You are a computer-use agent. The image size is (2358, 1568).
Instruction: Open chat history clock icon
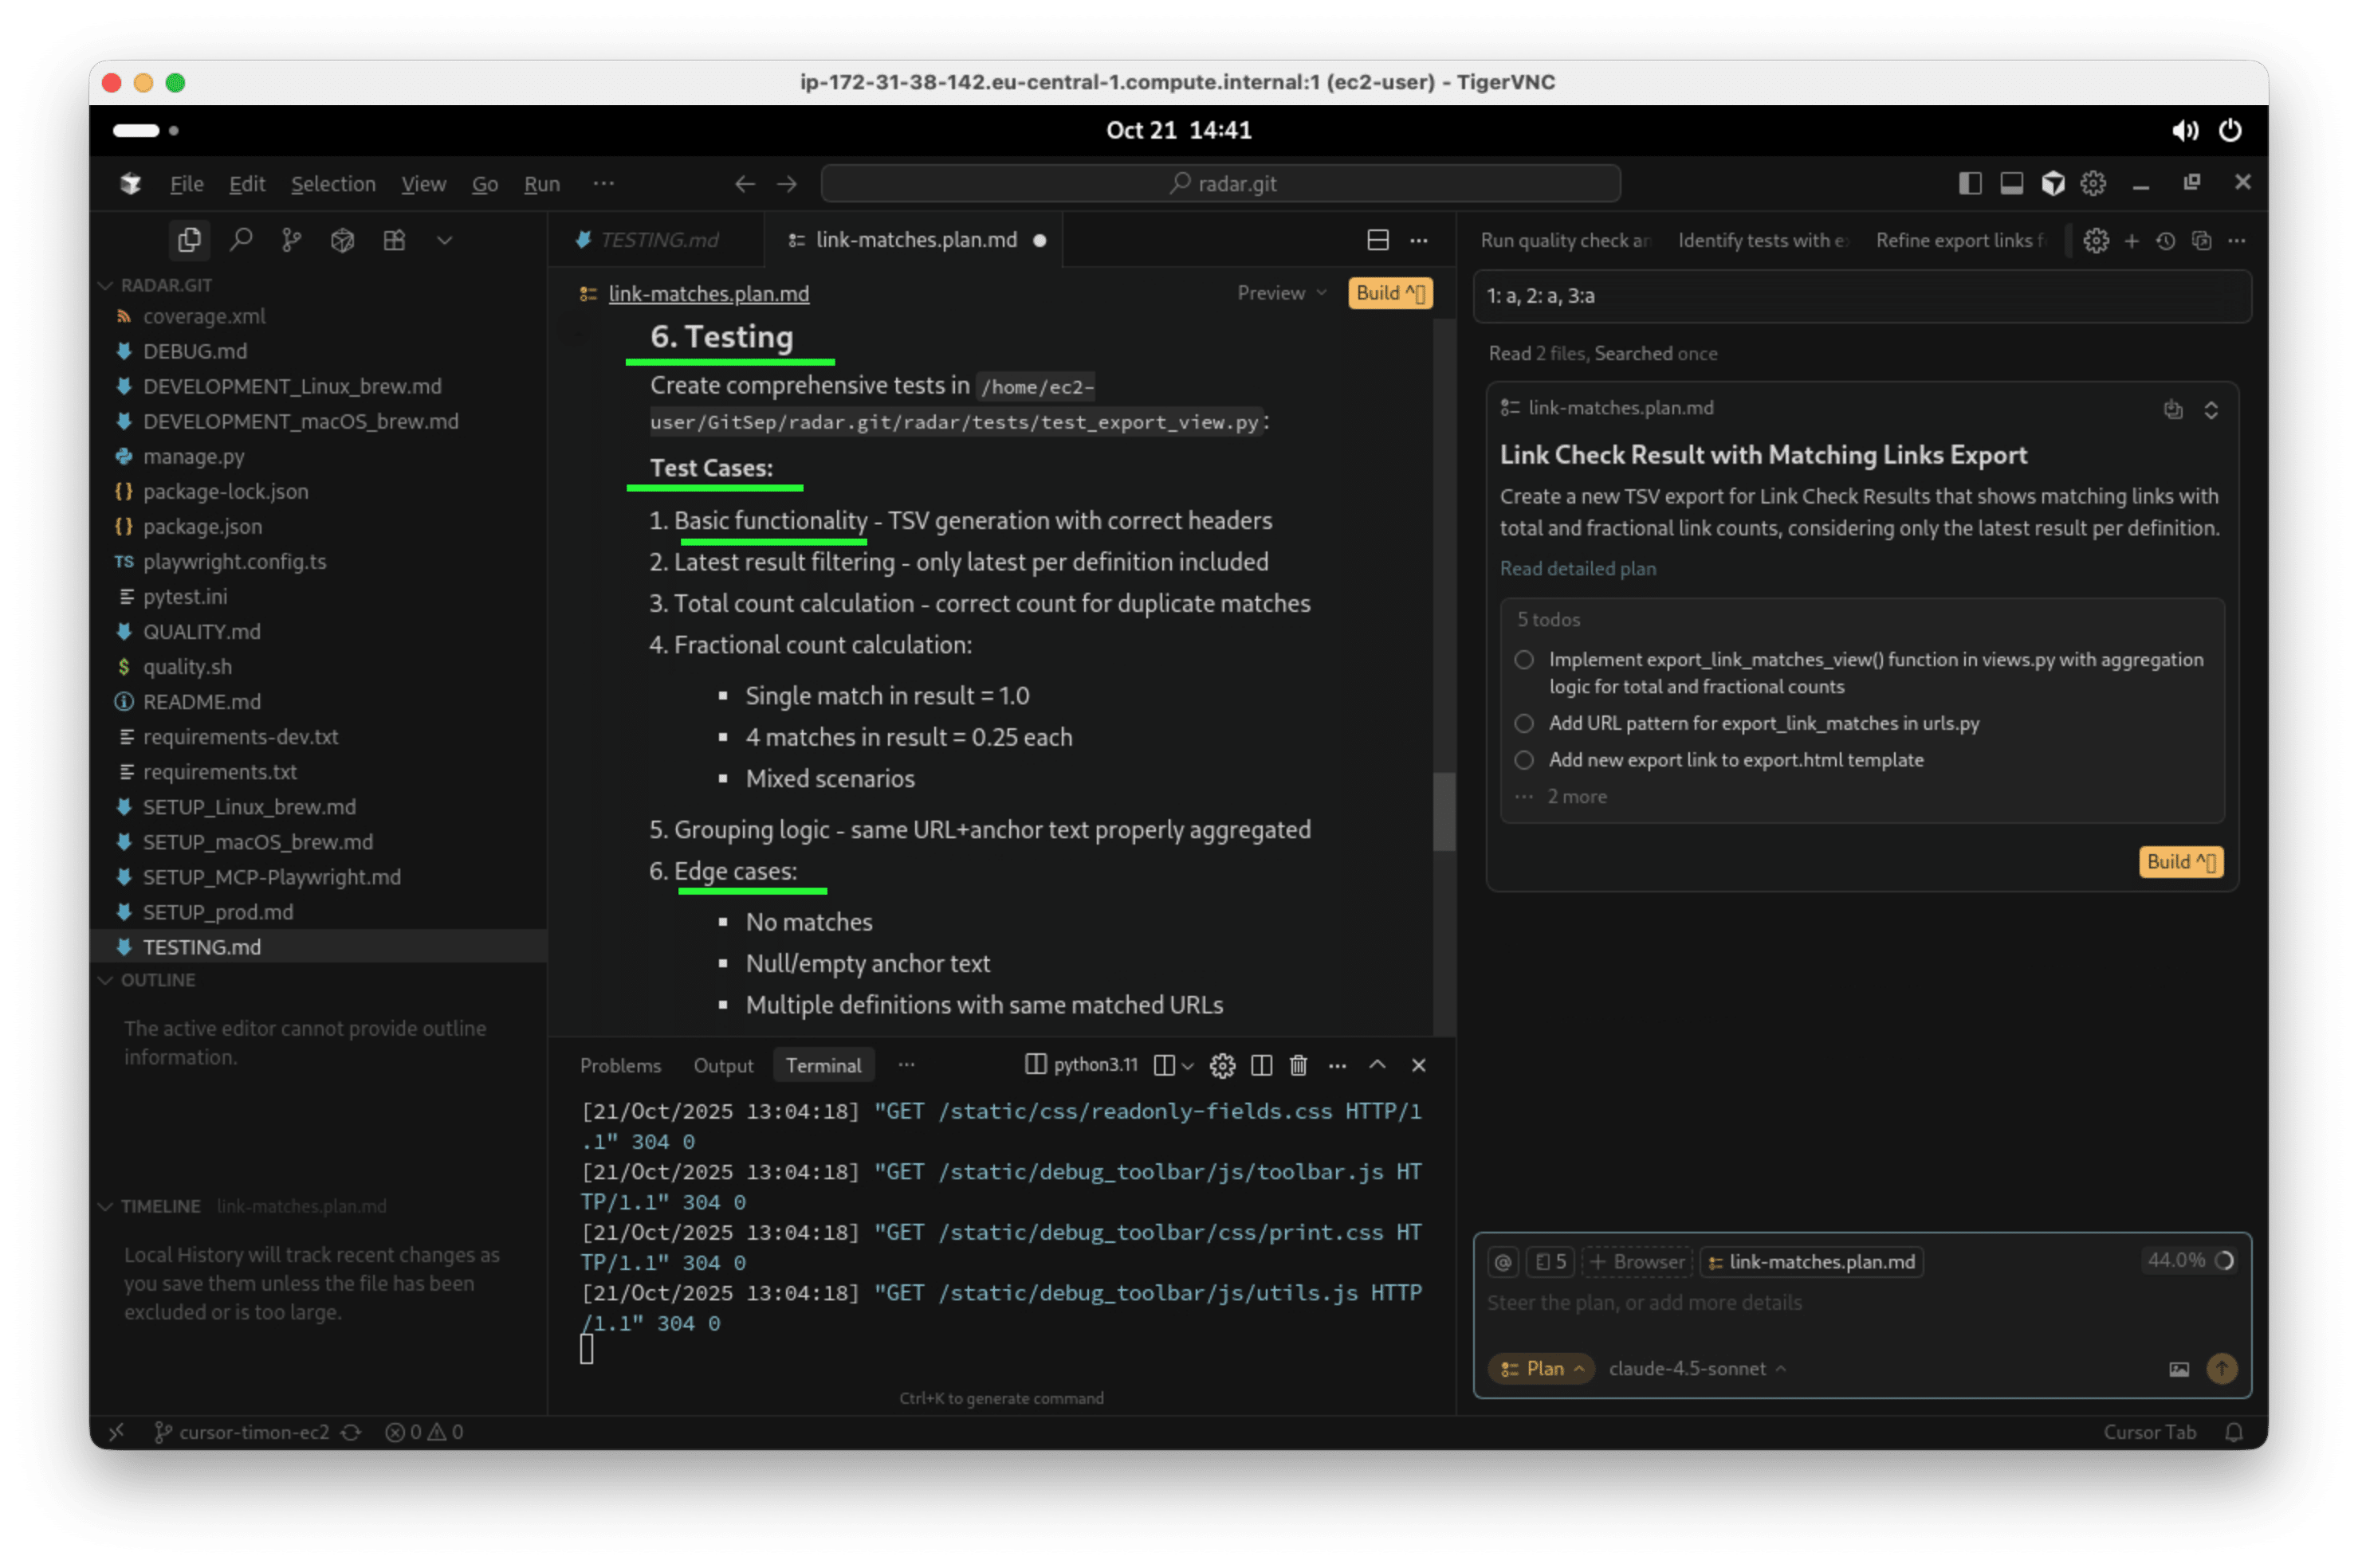click(2166, 240)
